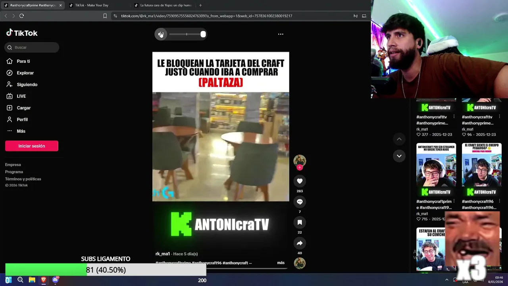Click the browser forward arrow
This screenshot has width=508, height=286.
pyautogui.click(x=13, y=16)
